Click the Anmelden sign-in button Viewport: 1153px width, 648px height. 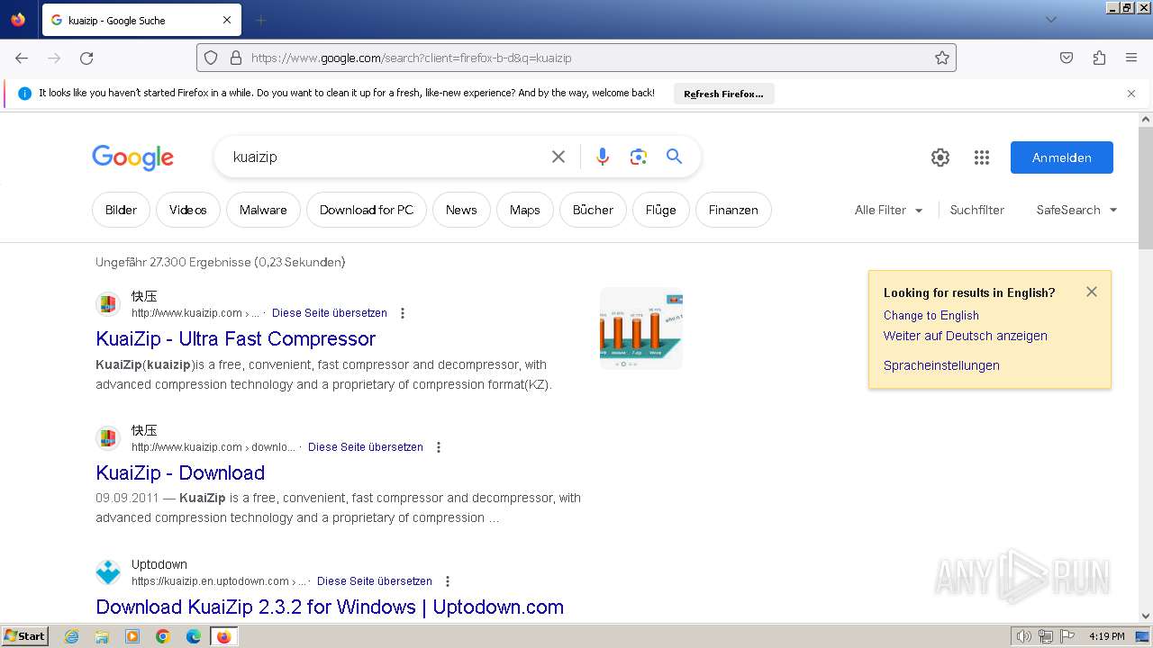coord(1062,157)
